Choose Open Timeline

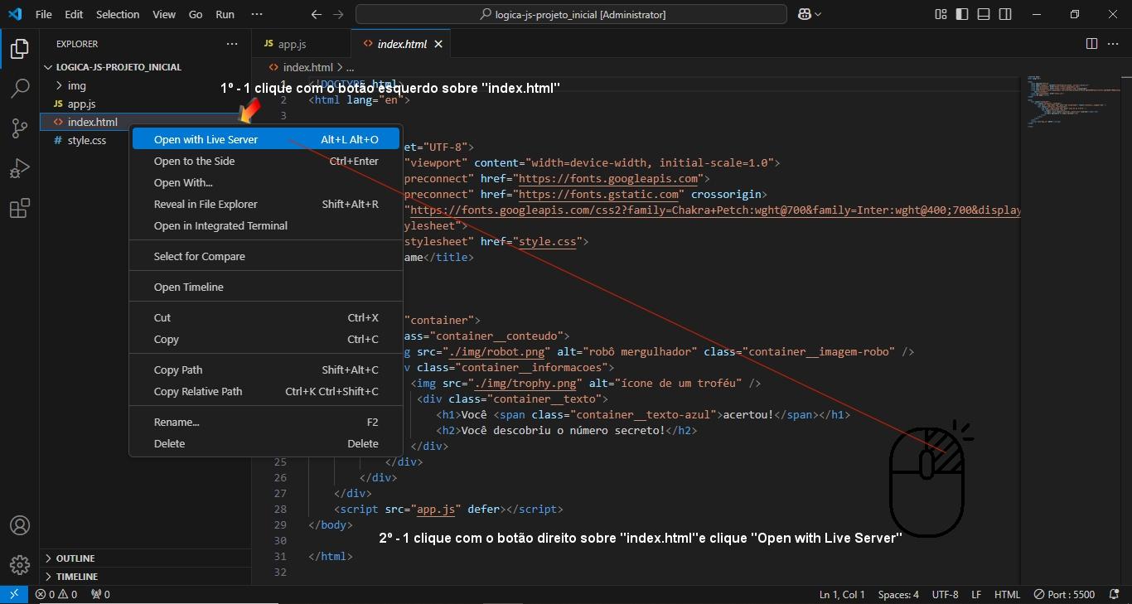pyautogui.click(x=265, y=287)
